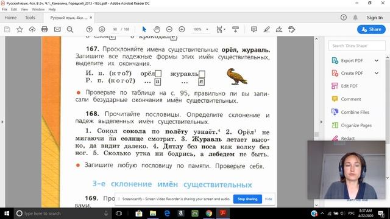Open the View menu
Image resolution: width=390 pixels, height=219 pixels.
pyautogui.click(x=24, y=10)
